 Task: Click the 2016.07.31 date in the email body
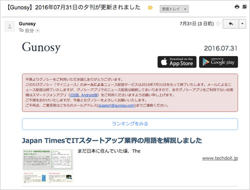[220, 48]
